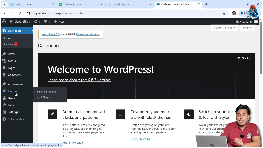Click the browser address bar URL
The height and width of the screenshot is (148, 263).
[58, 13]
